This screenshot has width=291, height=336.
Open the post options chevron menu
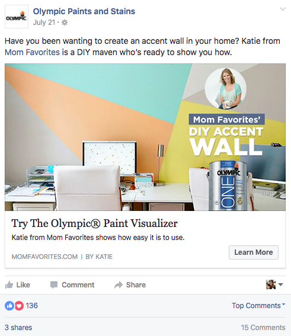point(283,9)
